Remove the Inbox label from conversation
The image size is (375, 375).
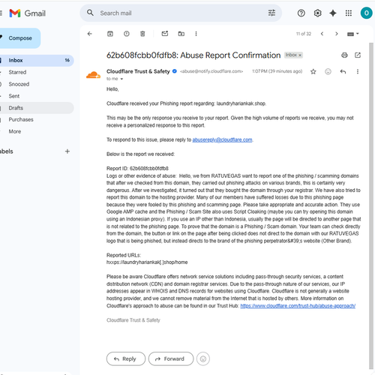coord(300,55)
